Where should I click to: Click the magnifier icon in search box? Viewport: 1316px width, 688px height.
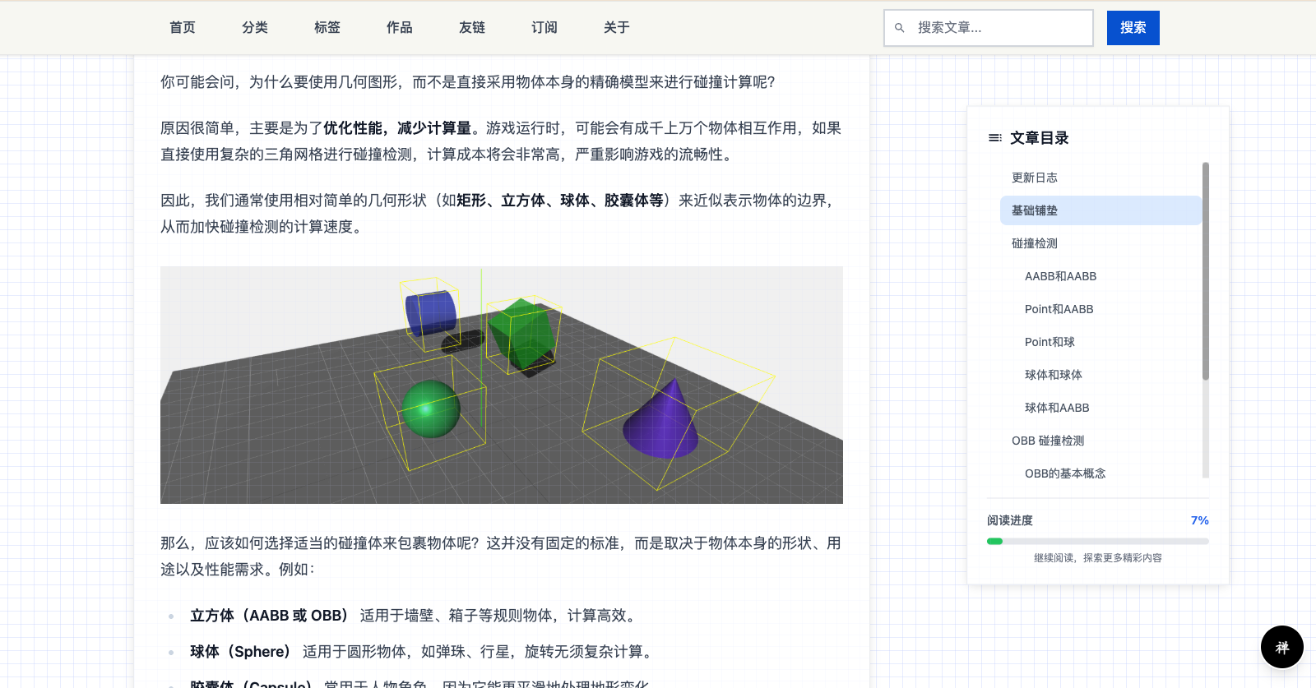pyautogui.click(x=899, y=28)
